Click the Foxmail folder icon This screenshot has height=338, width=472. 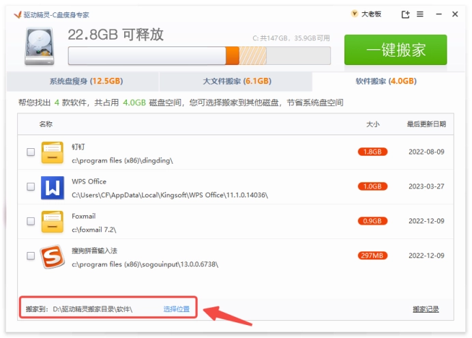(52, 221)
